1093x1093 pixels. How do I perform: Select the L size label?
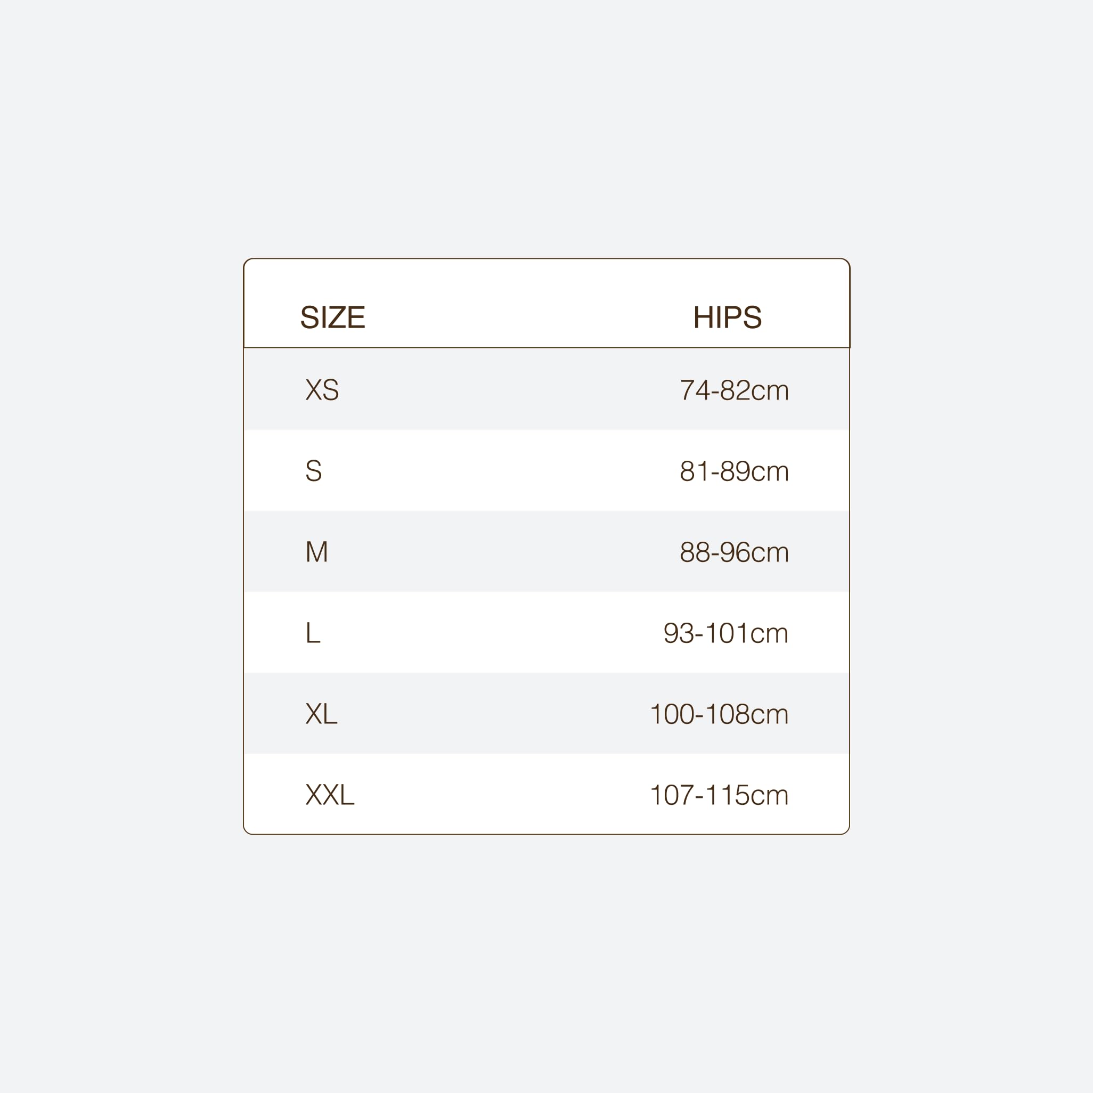[313, 632]
